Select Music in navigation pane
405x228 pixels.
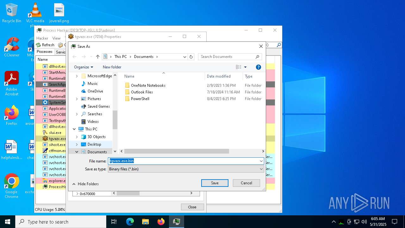click(x=92, y=84)
